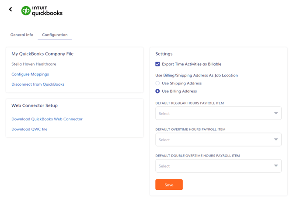Viewport: 293px width, 206px height.
Task: Select the Configuration tab
Action: click(x=55, y=35)
